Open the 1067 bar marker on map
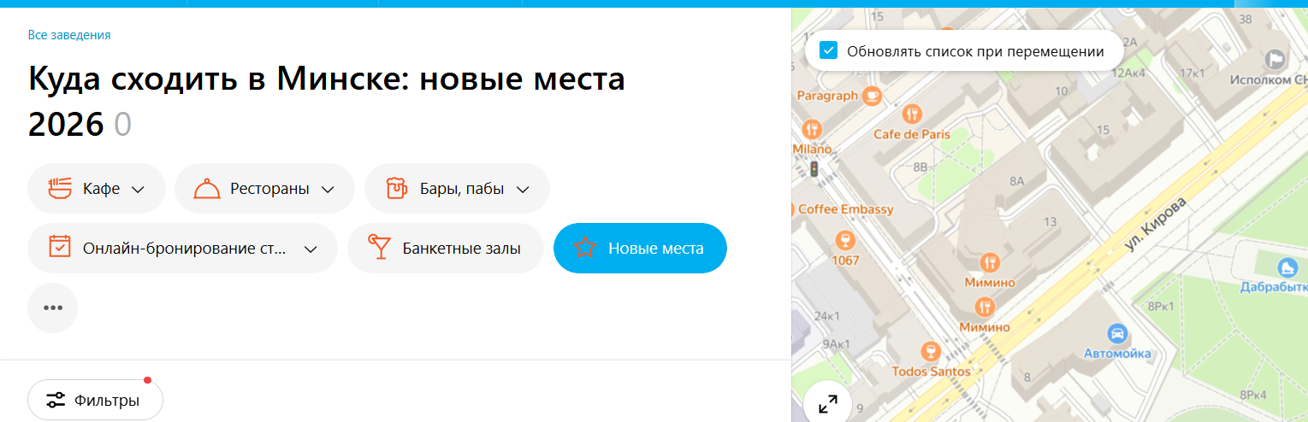Image resolution: width=1308 pixels, height=422 pixels. click(x=845, y=239)
